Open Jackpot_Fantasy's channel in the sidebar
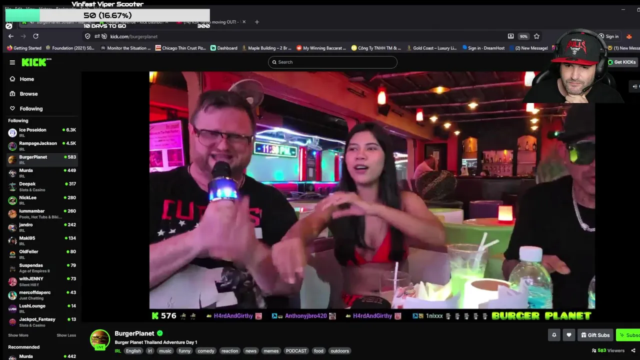The image size is (640, 360). [42, 322]
